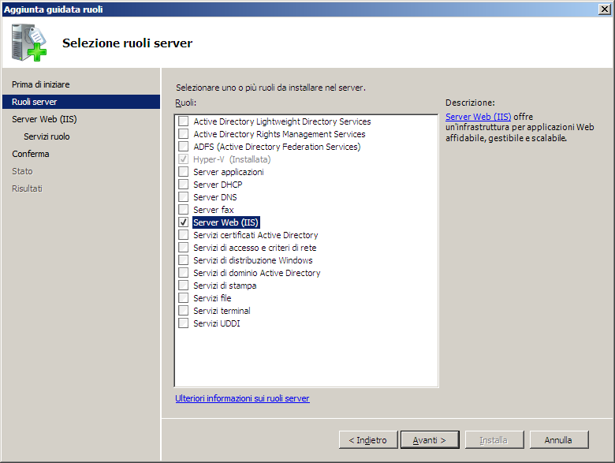Enable the Server DHCP role checkbox
Image resolution: width=615 pixels, height=463 pixels.
click(183, 185)
